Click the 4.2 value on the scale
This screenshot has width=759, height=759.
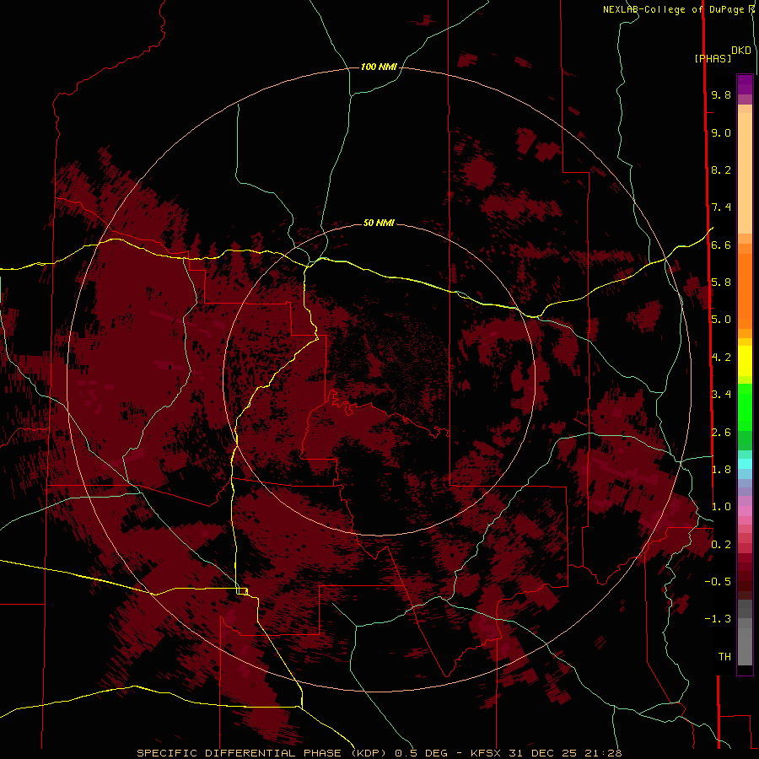[721, 358]
